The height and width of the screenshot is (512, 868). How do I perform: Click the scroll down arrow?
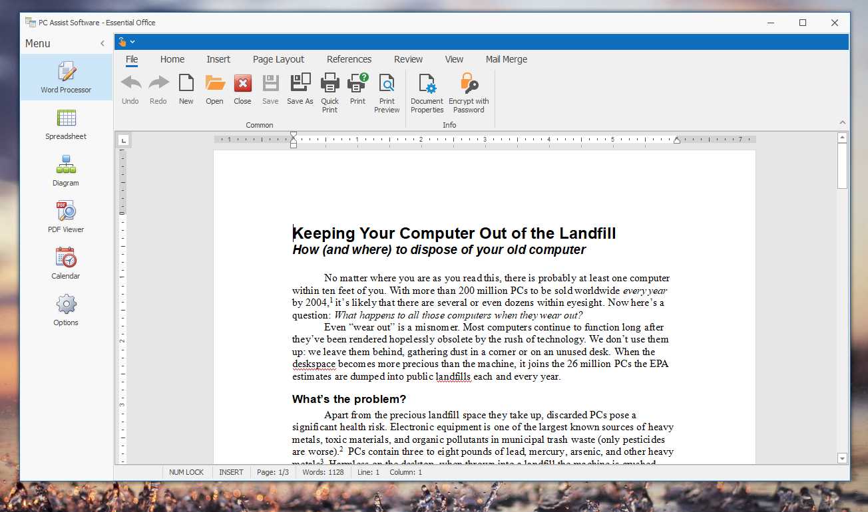click(842, 458)
